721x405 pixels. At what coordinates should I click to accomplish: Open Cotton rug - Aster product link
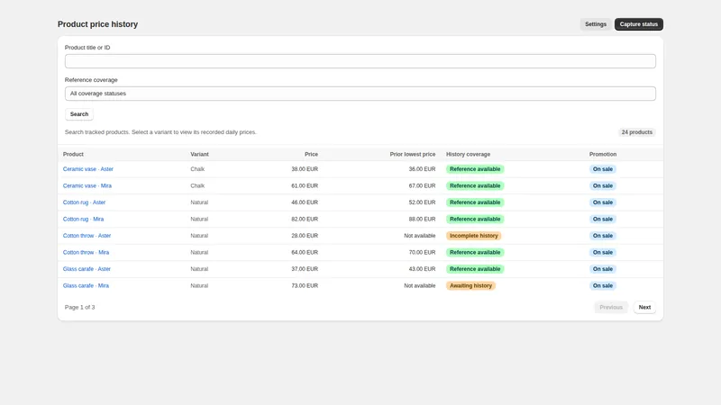click(84, 202)
